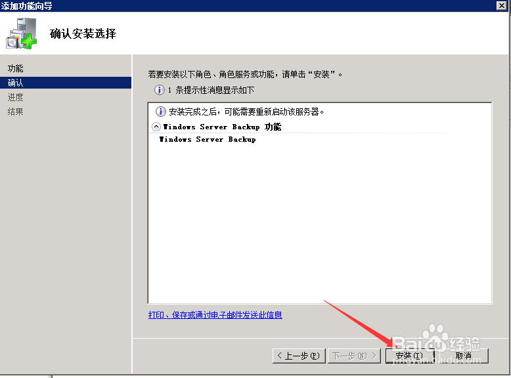Click the Install (安装) button

pyautogui.click(x=410, y=356)
